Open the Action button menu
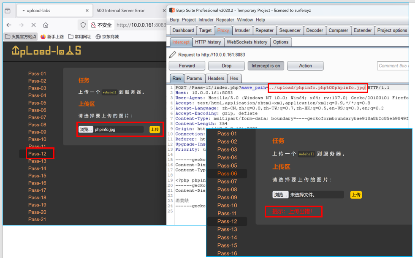The height and width of the screenshot is (258, 415). 305,65
